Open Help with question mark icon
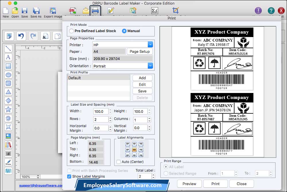Image resolution: width=287 pixels, height=192 pixels. click(x=271, y=11)
